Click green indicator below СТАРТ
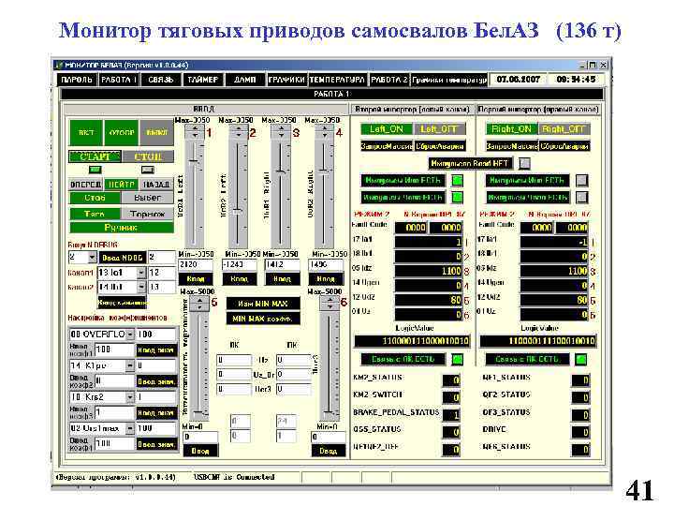The image size is (674, 506). 95,170
